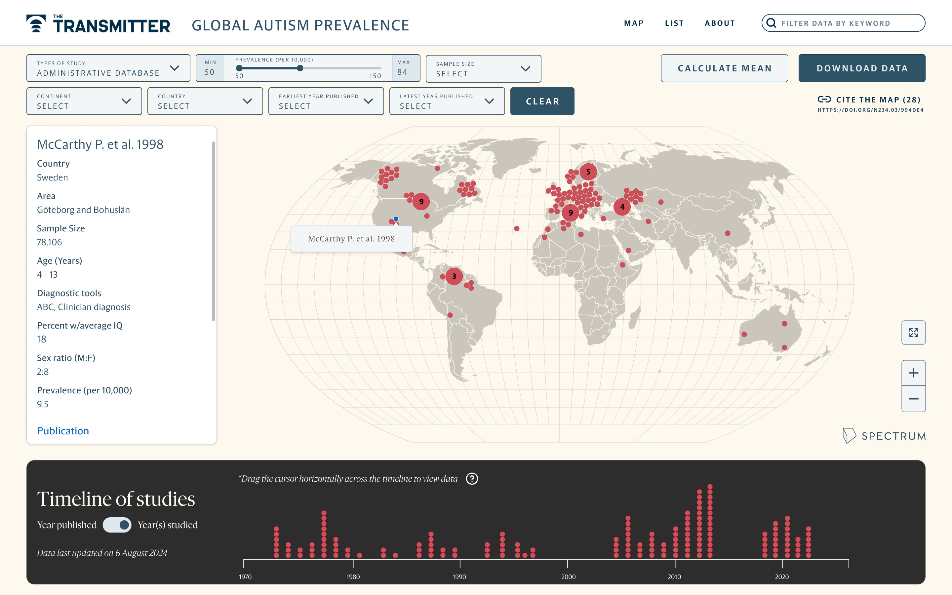Open the Publication link
Screen dimensions: 952x595
point(63,431)
